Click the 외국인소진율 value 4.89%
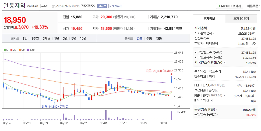261x131 pixels. [251, 63]
